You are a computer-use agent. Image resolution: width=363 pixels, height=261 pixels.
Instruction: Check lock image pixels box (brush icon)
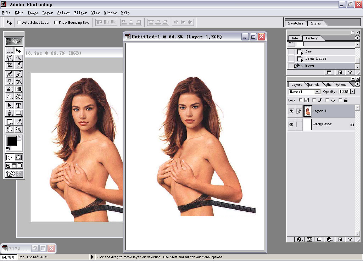pyautogui.click(x=314, y=100)
